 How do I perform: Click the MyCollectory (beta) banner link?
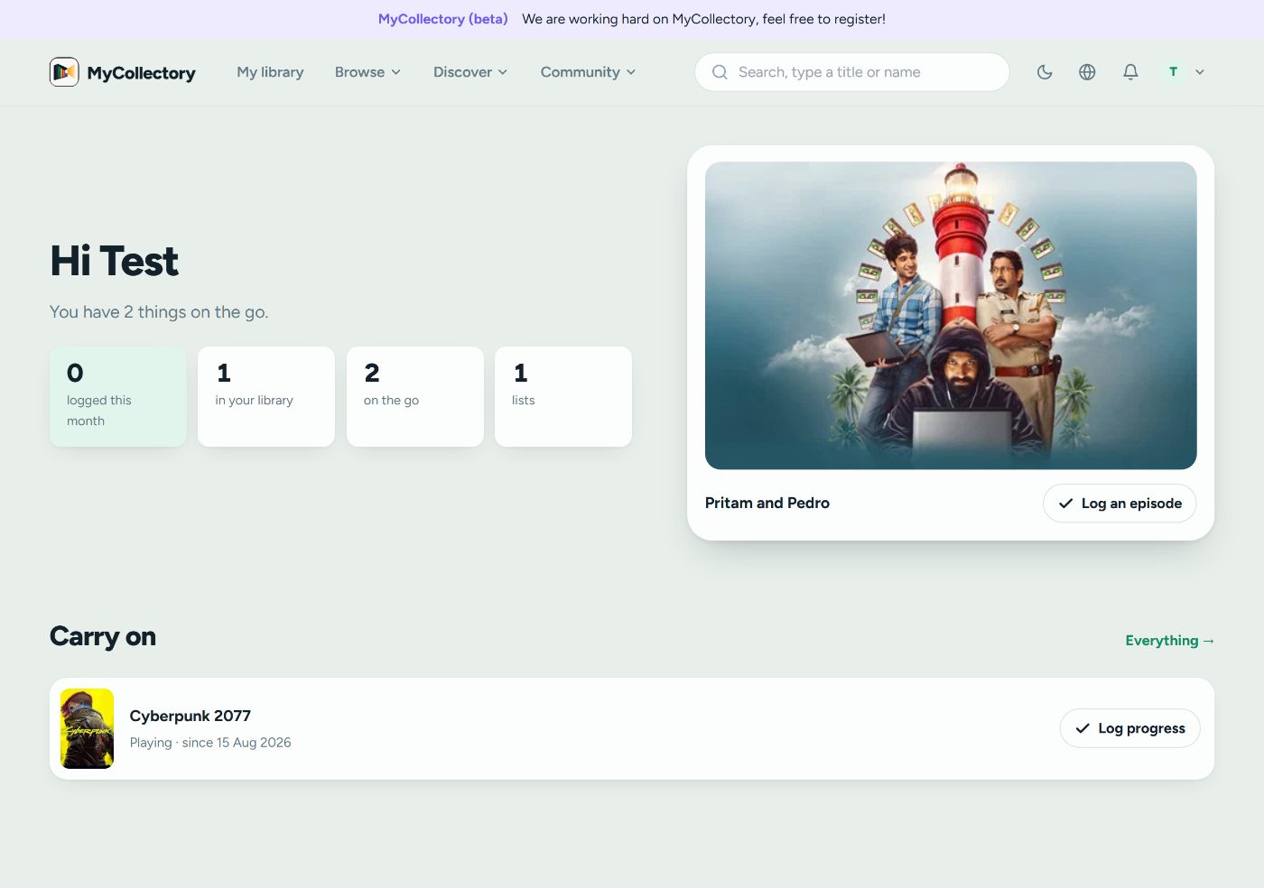pyautogui.click(x=442, y=19)
